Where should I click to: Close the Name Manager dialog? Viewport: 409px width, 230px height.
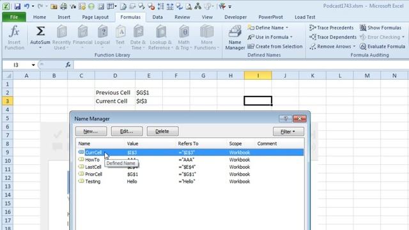[x=300, y=119]
